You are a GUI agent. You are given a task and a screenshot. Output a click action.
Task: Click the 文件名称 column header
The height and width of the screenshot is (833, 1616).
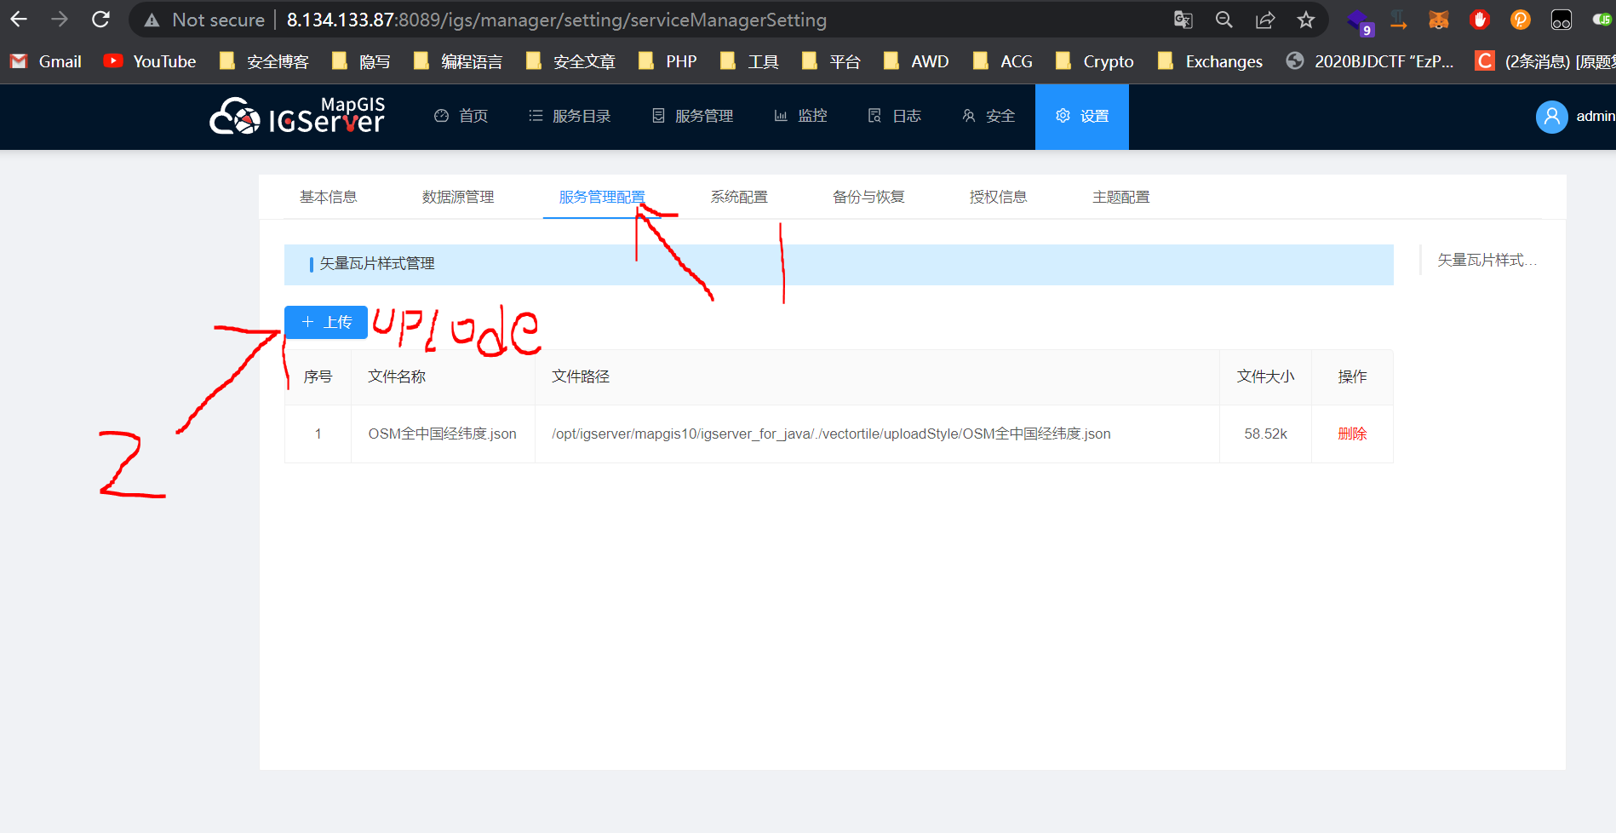click(397, 376)
